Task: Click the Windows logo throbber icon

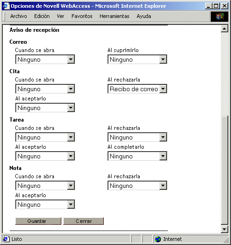Action: [x=219, y=17]
